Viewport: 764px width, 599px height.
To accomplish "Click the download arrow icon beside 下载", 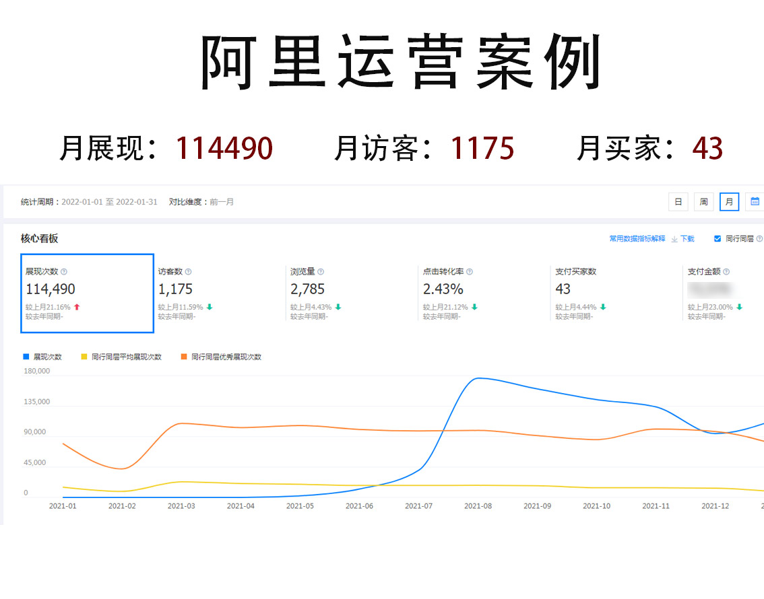I will tap(674, 239).
